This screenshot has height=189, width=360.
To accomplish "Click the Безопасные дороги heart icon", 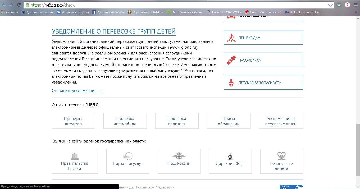I will (x=281, y=156).
